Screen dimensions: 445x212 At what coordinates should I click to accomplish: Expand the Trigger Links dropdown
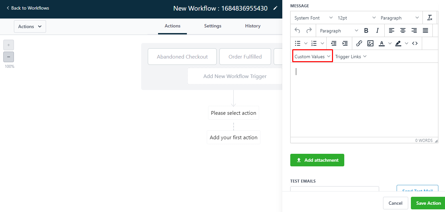click(x=351, y=57)
